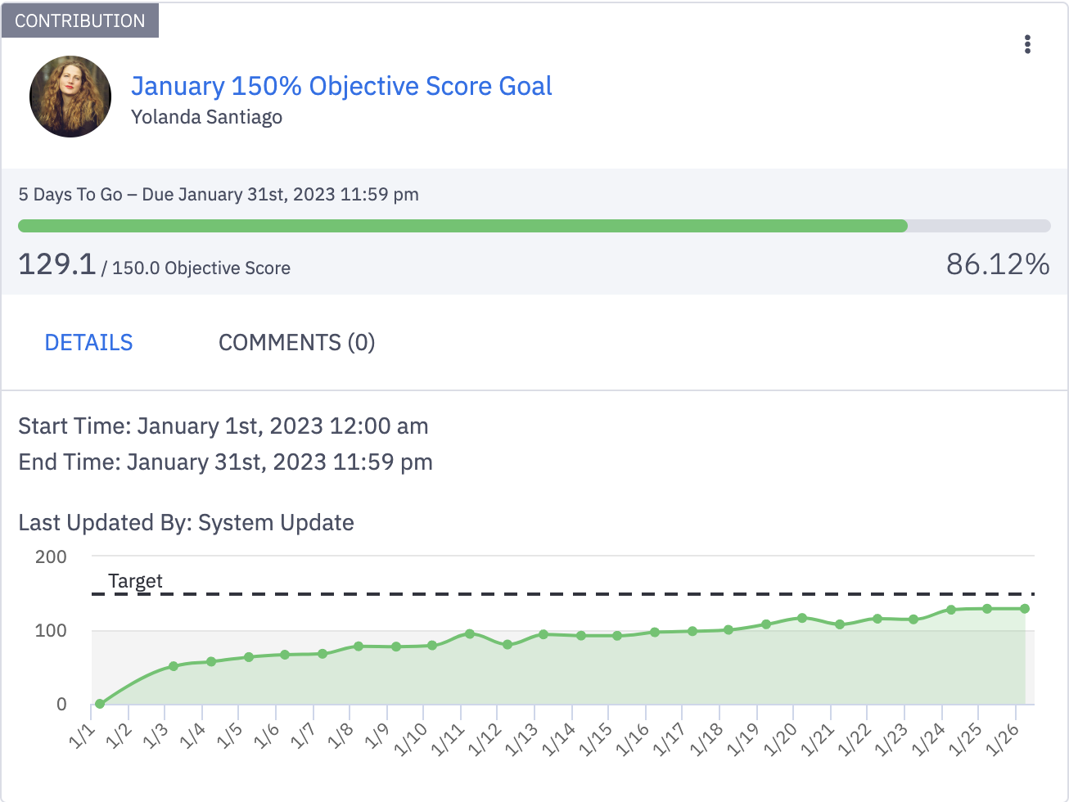Click the 129.1 score value

[x=56, y=264]
